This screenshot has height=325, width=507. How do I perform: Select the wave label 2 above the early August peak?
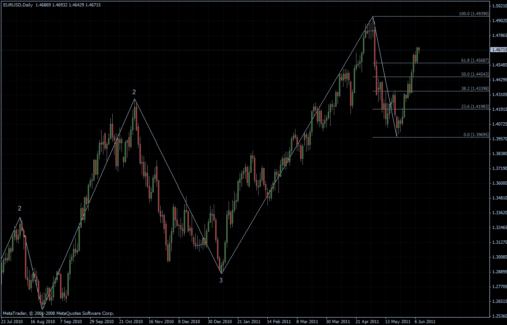[x=20, y=208]
